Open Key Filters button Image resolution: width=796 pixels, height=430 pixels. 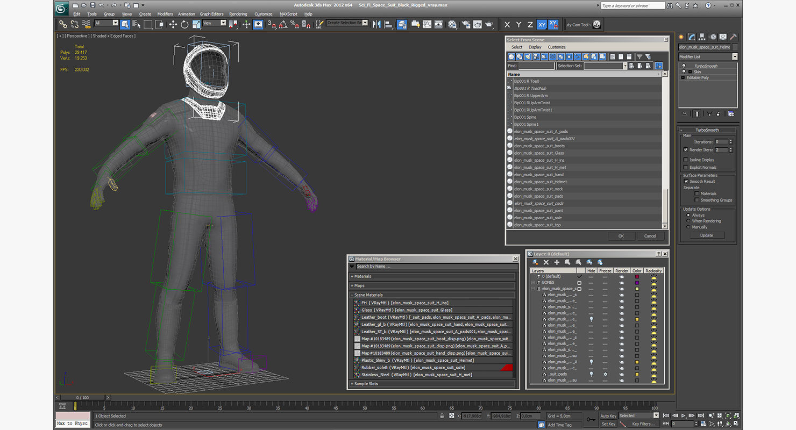(644, 424)
